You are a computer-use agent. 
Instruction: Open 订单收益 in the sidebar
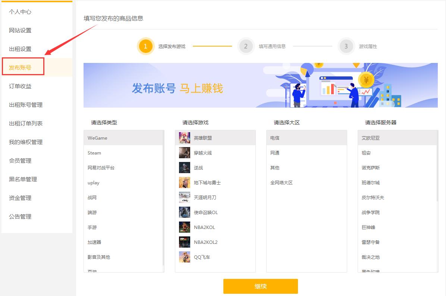pos(20,86)
